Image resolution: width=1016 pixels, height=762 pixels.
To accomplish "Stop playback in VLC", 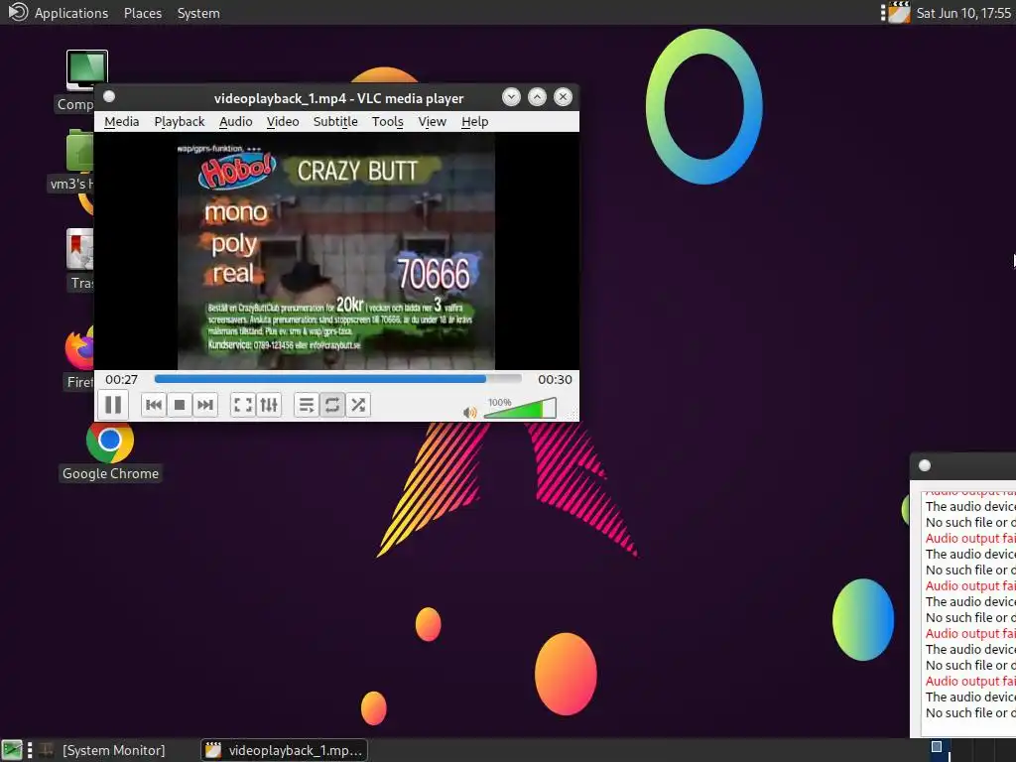I will pyautogui.click(x=180, y=405).
